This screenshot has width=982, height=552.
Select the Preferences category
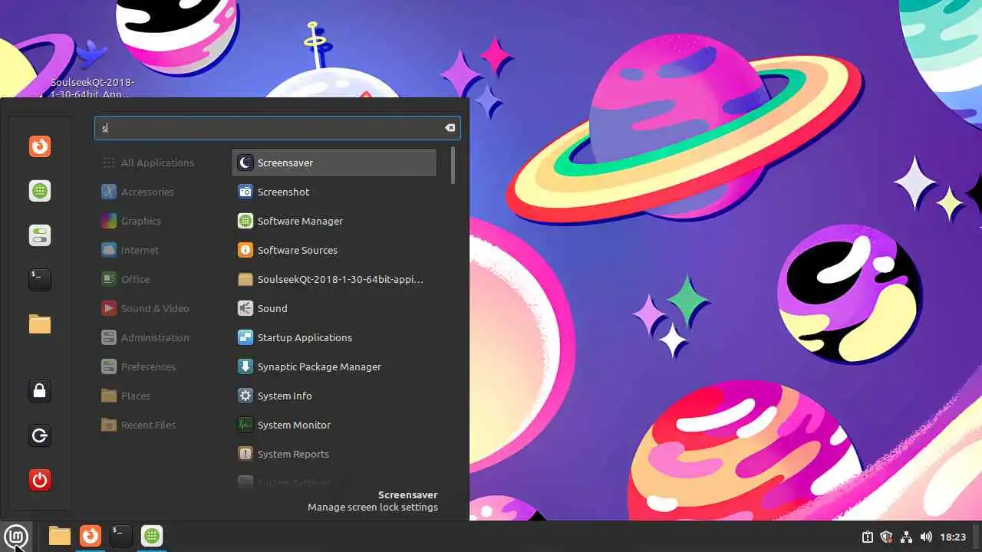(x=147, y=366)
